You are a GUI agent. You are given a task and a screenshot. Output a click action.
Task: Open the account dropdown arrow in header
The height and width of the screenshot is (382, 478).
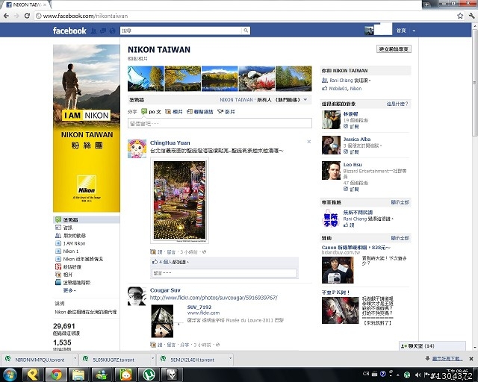pyautogui.click(x=414, y=31)
